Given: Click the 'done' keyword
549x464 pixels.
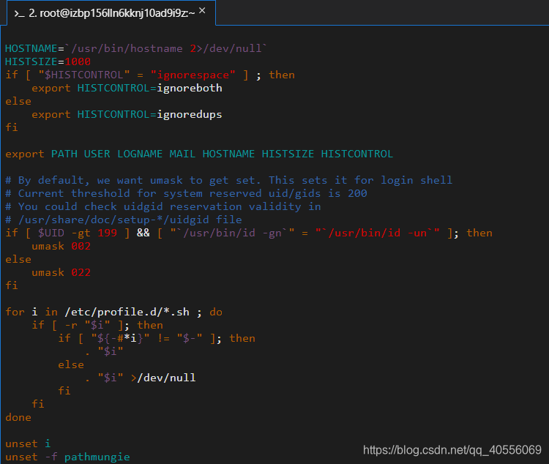Looking at the screenshot, I should (18, 417).
